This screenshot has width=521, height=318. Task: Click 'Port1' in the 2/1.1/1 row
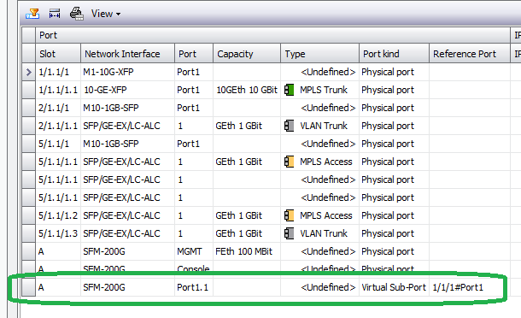pyautogui.click(x=188, y=108)
